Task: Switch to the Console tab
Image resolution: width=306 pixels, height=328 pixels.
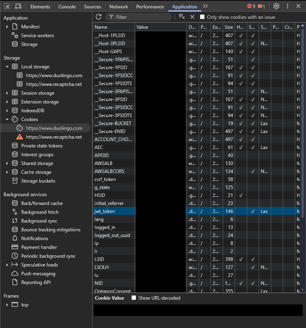Action: [67, 6]
